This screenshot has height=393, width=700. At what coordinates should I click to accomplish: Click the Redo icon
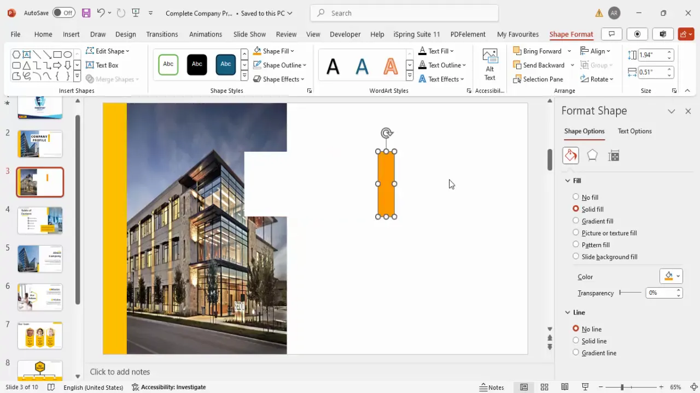point(121,13)
